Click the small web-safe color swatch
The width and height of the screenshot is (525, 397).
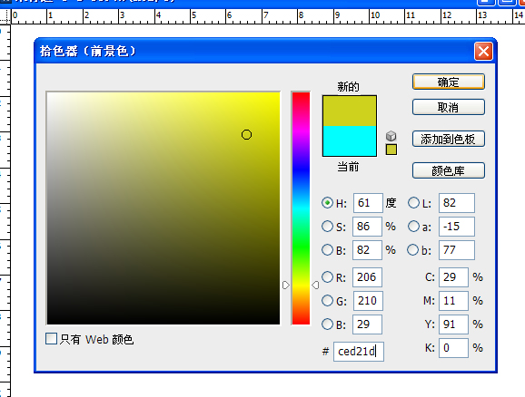(x=391, y=150)
